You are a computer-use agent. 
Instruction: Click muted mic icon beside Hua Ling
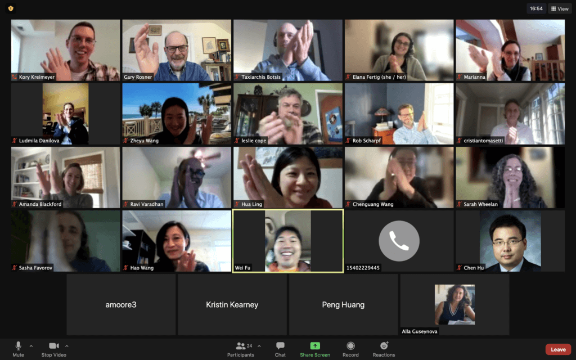click(x=237, y=204)
